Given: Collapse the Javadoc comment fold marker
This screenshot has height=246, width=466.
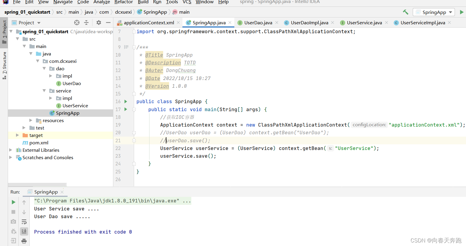Looking at the screenshot, I should (134, 47).
